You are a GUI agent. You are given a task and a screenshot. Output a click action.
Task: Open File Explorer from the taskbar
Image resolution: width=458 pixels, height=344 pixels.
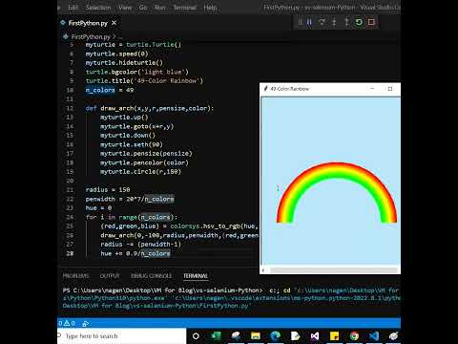[256, 336]
